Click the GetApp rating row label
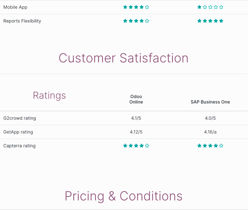 [18, 132]
